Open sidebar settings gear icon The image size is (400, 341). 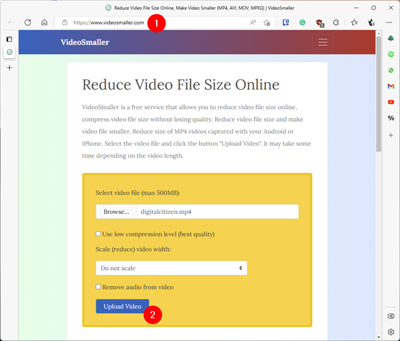pyautogui.click(x=391, y=332)
